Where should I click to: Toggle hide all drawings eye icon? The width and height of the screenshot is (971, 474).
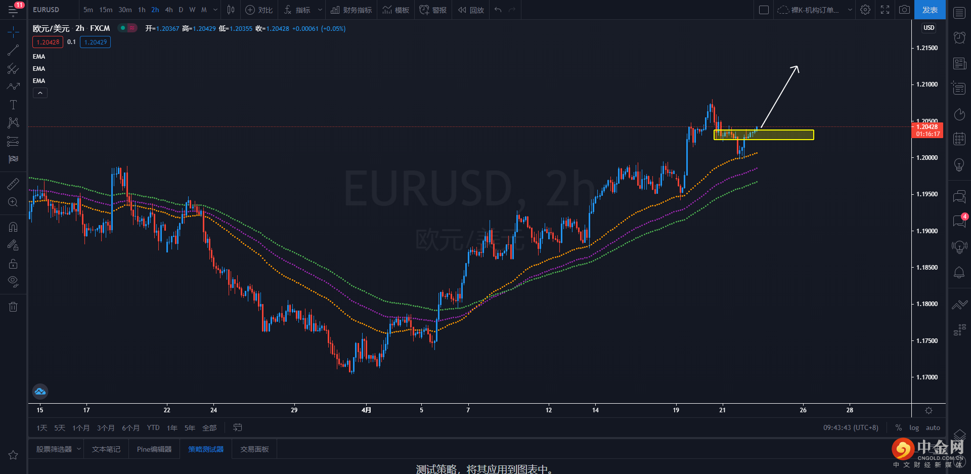[13, 282]
